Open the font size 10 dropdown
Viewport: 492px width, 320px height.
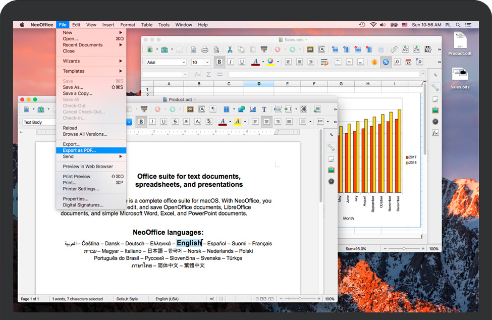[x=207, y=62]
